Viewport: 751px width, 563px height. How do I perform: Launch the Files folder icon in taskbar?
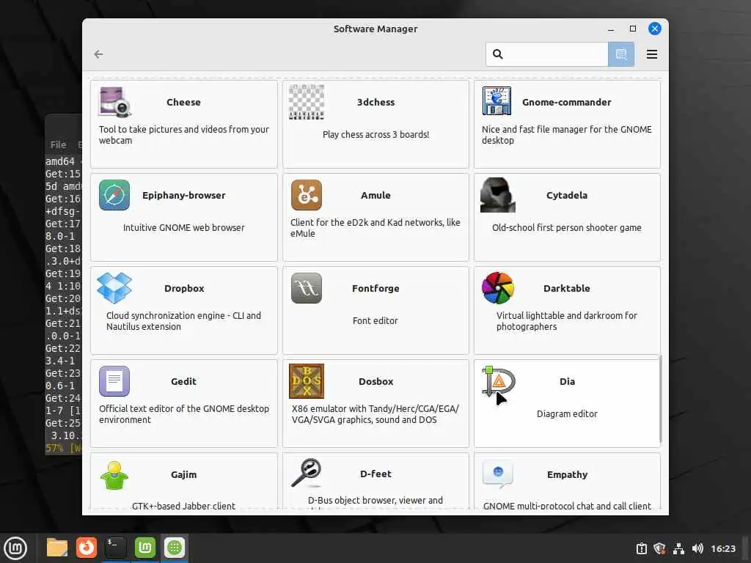(x=57, y=548)
